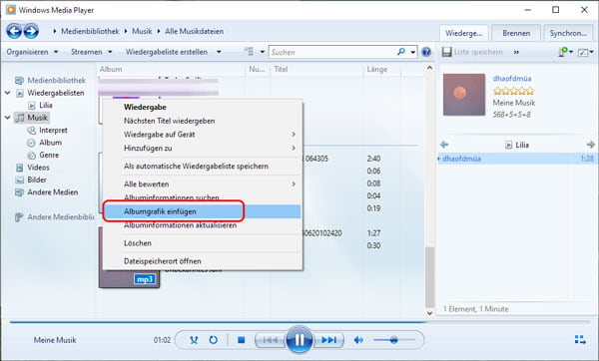Stop playback

click(x=241, y=340)
